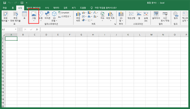Open the 피벗 테이블 (PivotTable) button
Viewport: 190px width, 109px height.
[5, 17]
